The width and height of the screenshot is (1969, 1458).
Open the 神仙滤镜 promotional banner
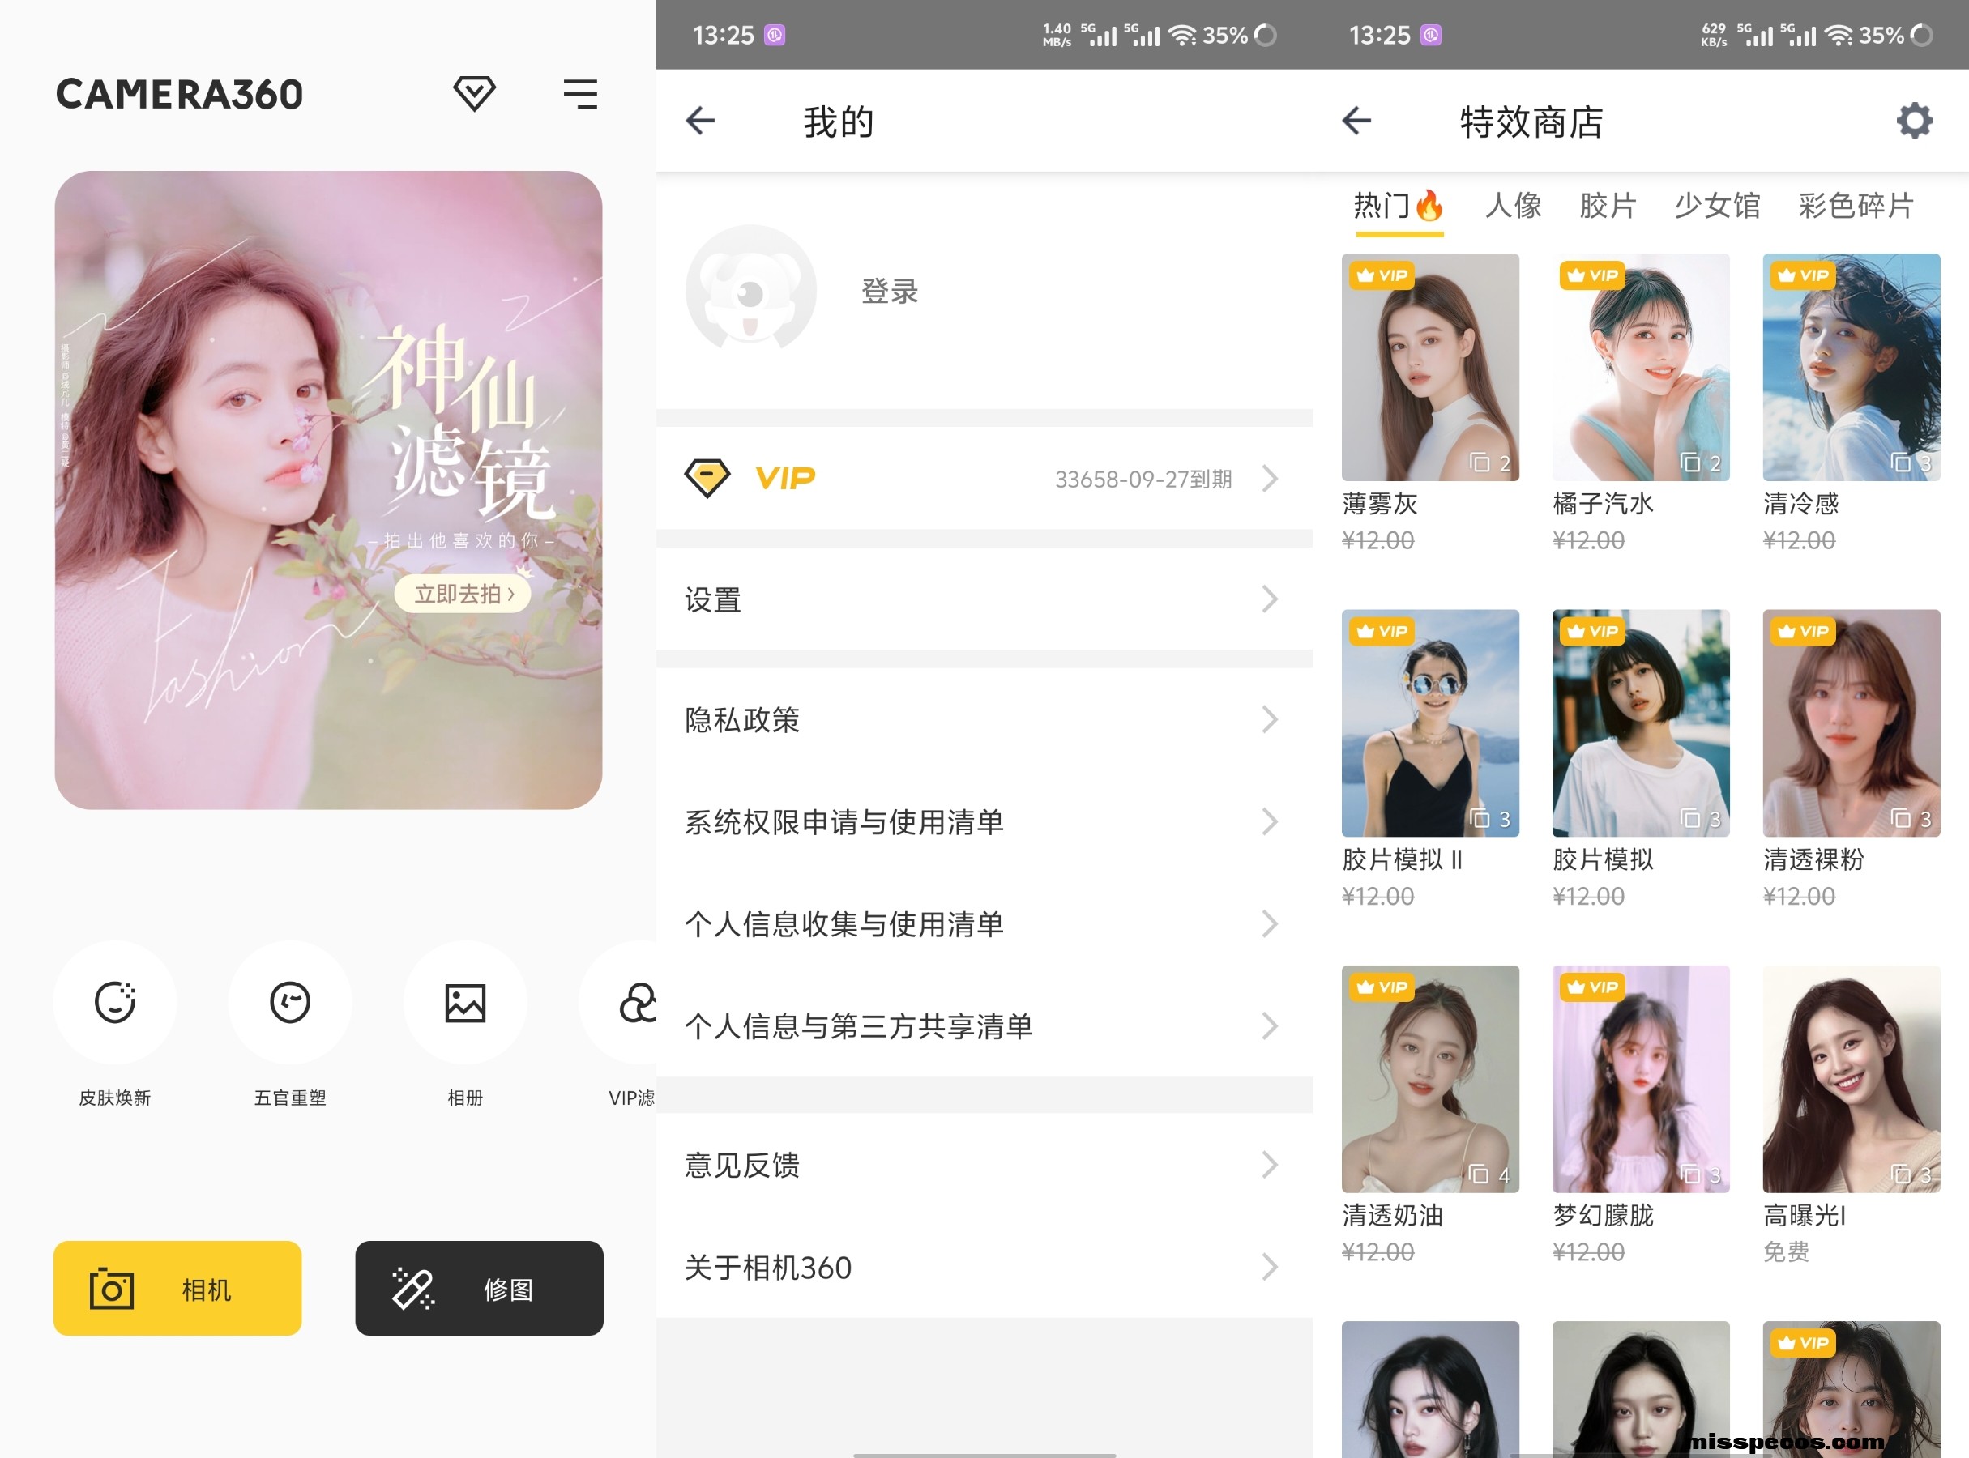click(328, 490)
